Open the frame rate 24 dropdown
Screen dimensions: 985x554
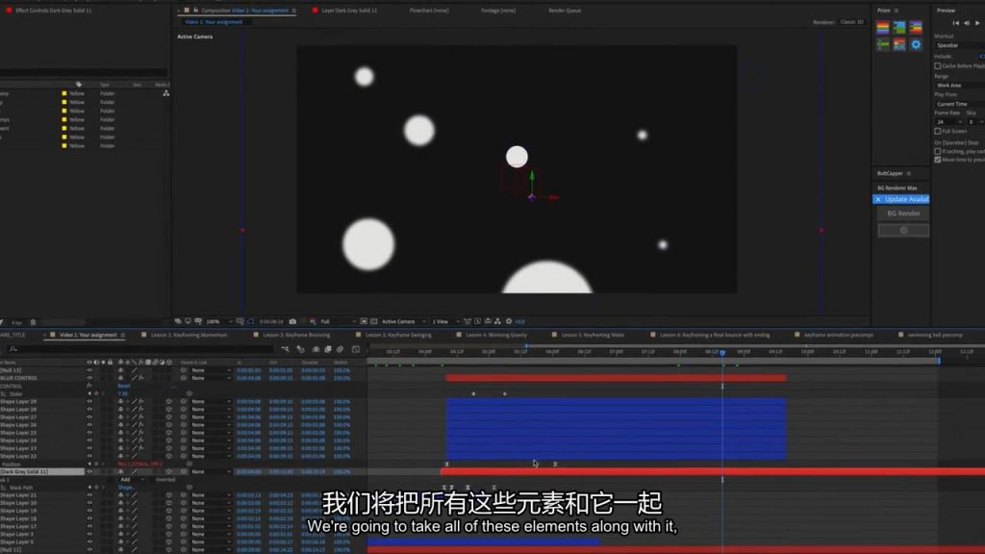click(948, 122)
